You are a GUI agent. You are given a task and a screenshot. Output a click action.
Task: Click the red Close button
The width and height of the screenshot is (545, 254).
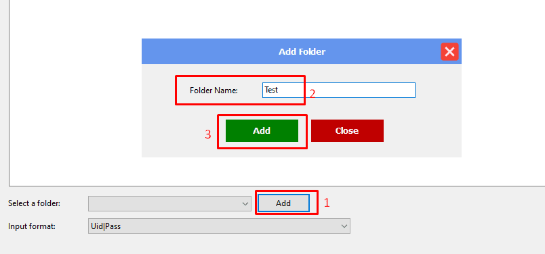coord(347,130)
